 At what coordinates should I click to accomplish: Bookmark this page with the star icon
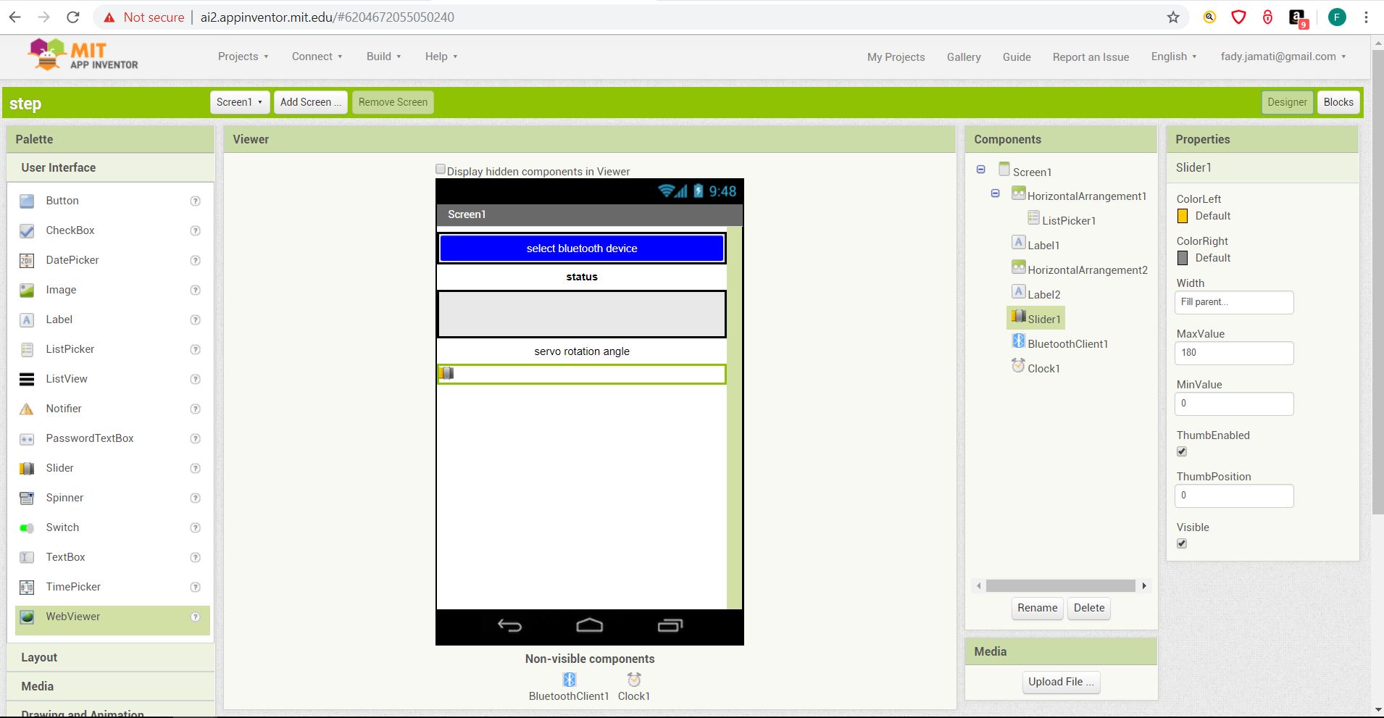(1173, 17)
